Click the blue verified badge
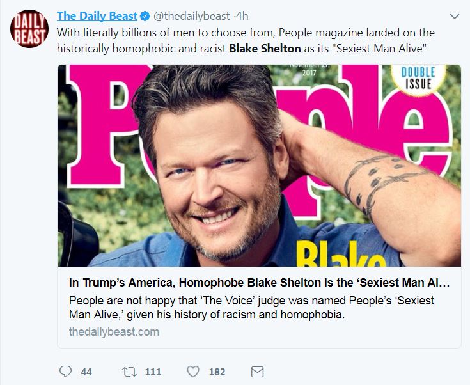Viewport: 470px width, 385px height. 145,16
